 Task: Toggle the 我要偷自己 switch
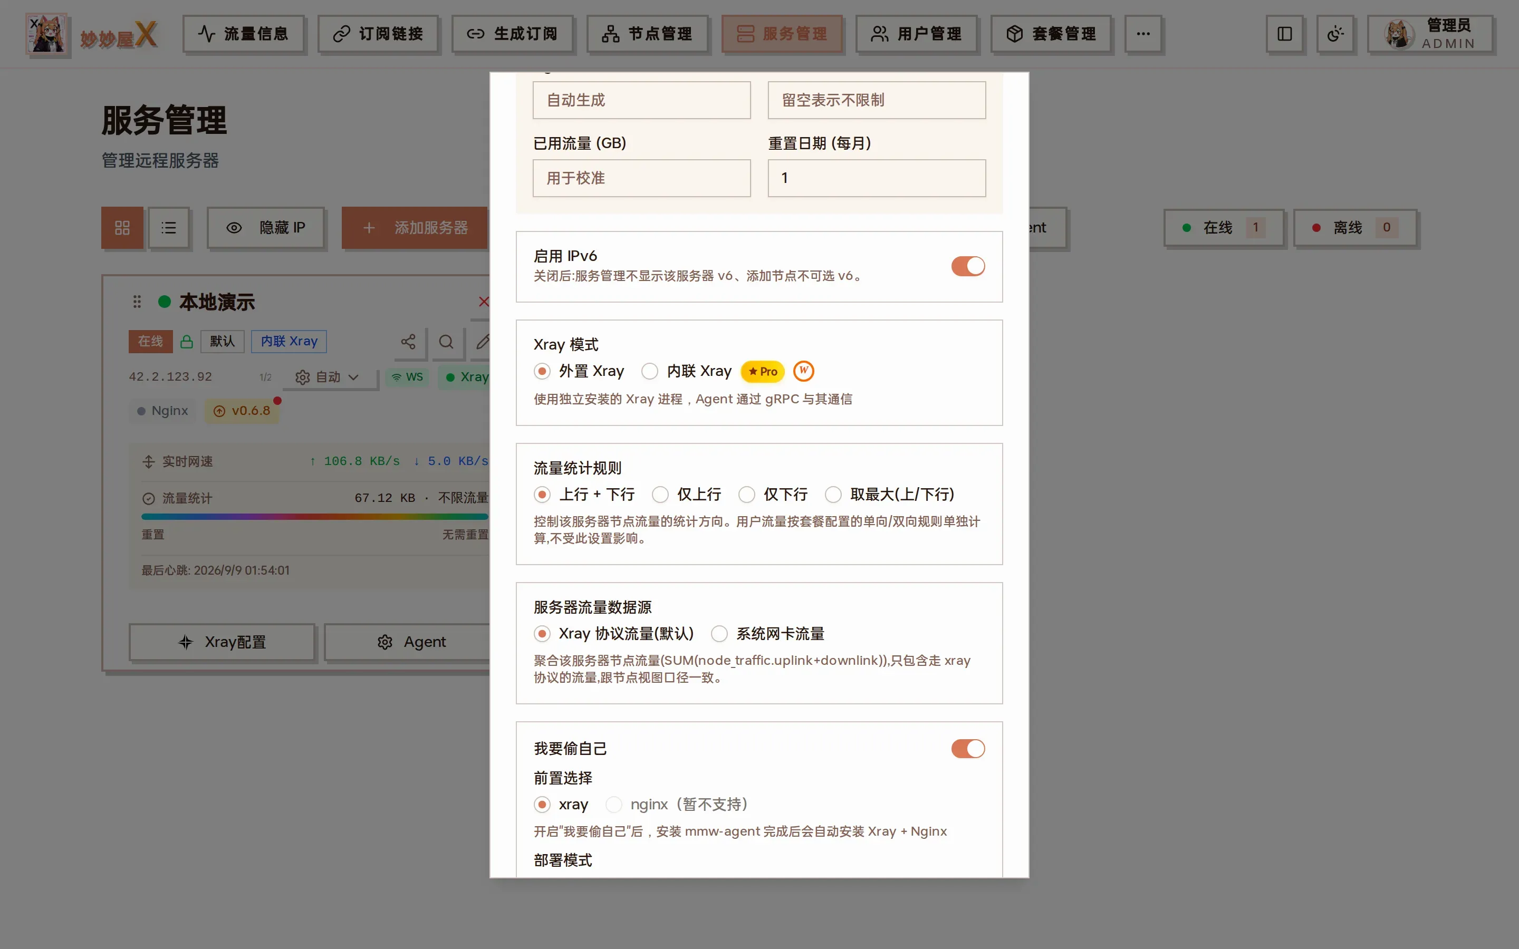point(968,749)
